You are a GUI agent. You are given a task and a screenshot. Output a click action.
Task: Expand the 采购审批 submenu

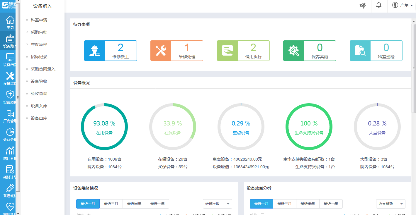click(x=39, y=32)
